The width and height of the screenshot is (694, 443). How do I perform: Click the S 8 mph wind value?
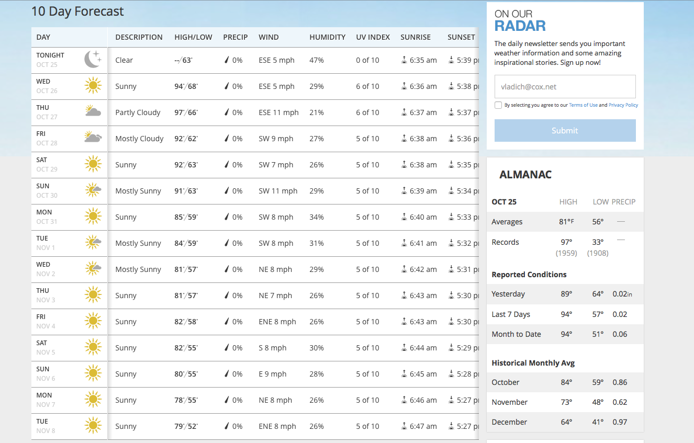pos(272,348)
